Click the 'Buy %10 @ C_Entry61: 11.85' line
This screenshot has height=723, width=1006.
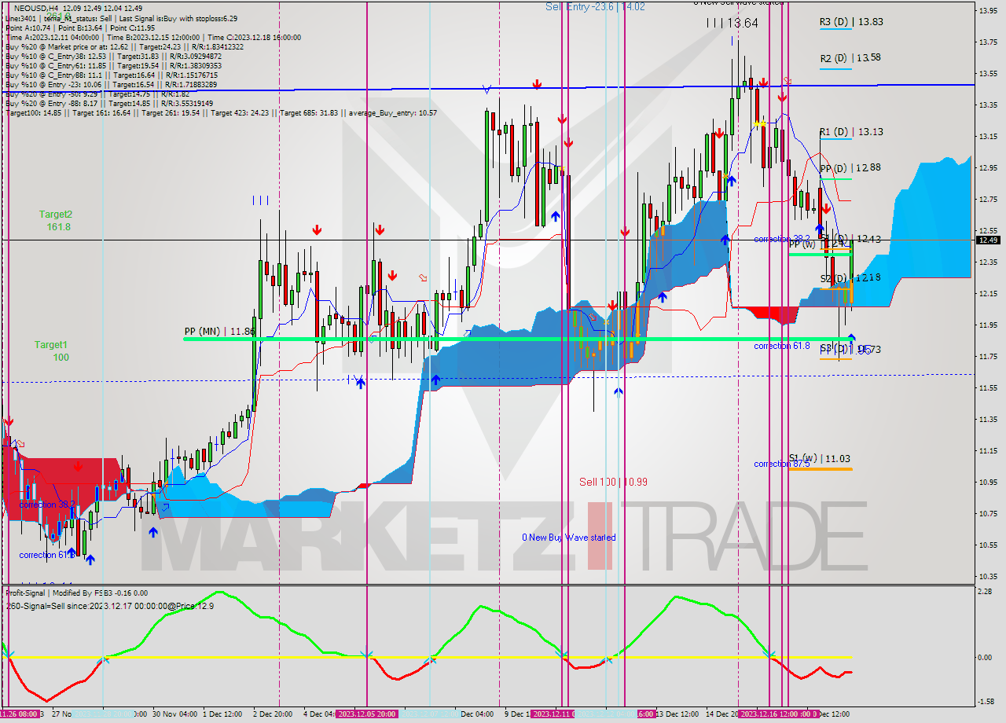click(113, 65)
